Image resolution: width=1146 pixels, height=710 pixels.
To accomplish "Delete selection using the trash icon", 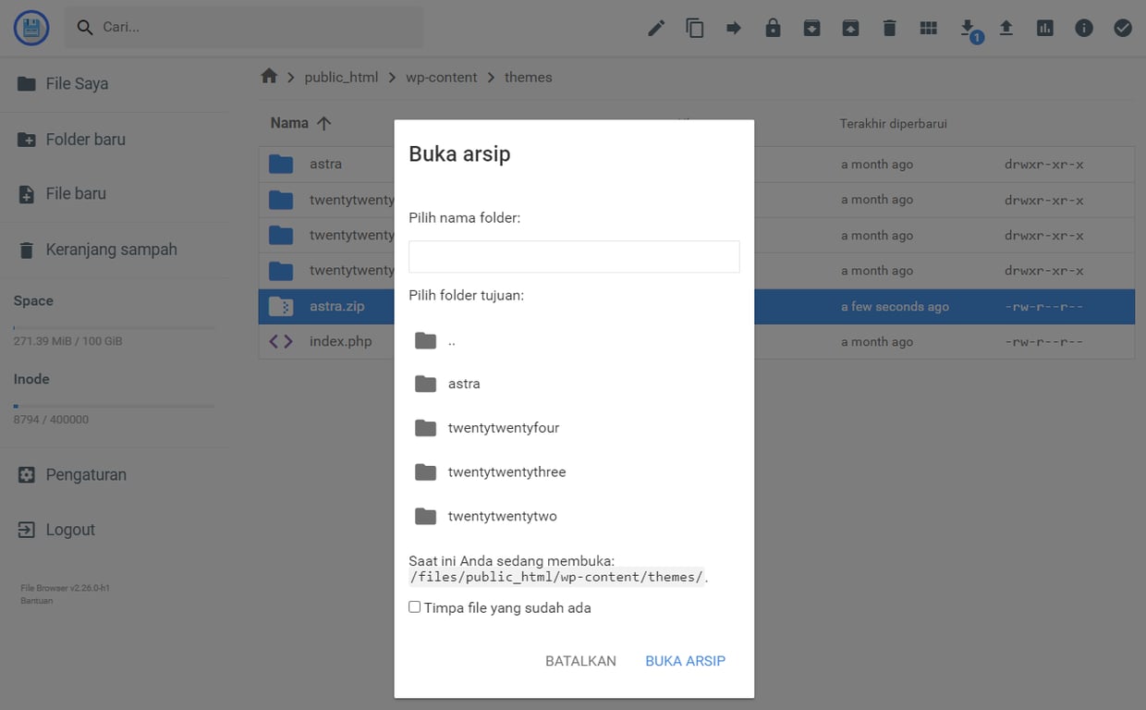I will click(x=889, y=28).
